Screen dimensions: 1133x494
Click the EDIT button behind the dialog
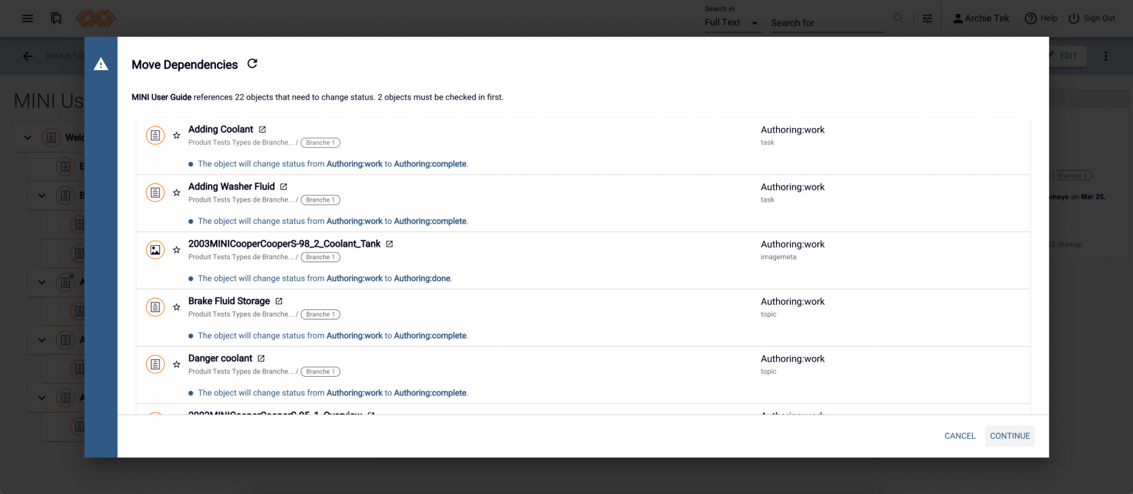pos(1067,56)
